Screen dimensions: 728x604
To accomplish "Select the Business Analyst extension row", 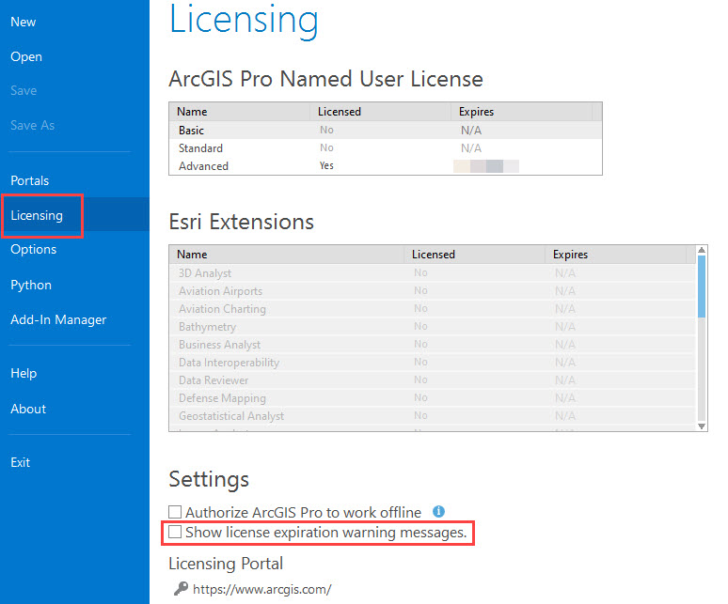I will (433, 345).
